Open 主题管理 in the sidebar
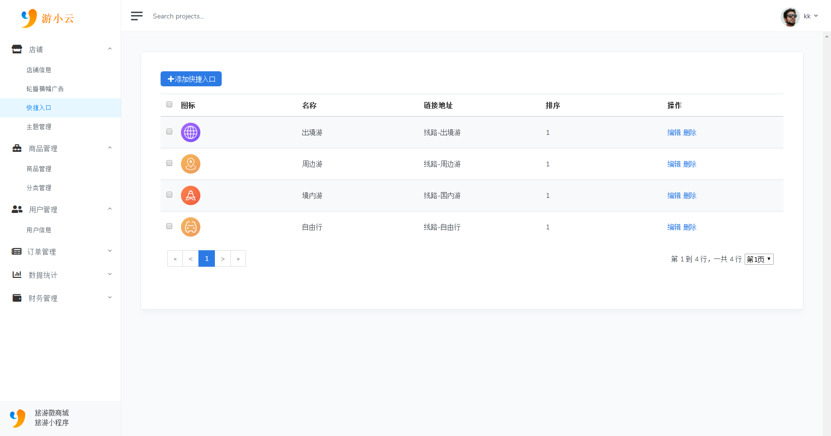The image size is (831, 436). (x=39, y=127)
